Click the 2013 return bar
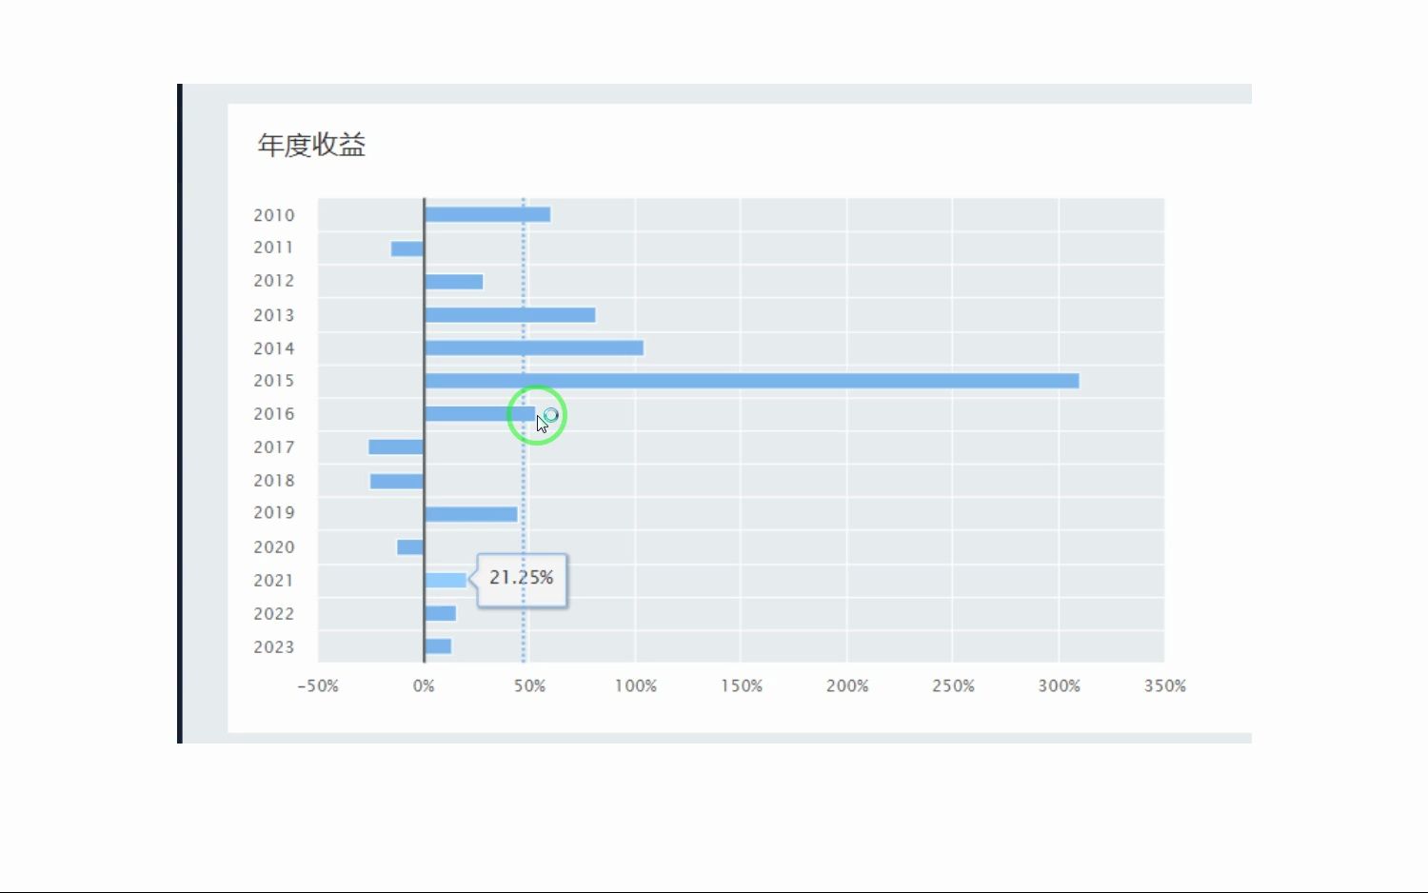This screenshot has height=893, width=1428. point(510,314)
